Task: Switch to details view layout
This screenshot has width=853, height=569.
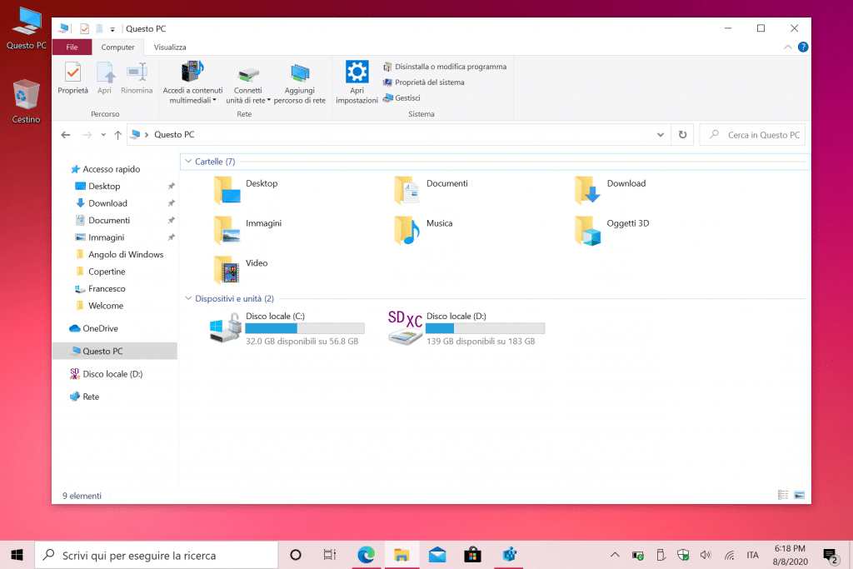Action: 783,495
